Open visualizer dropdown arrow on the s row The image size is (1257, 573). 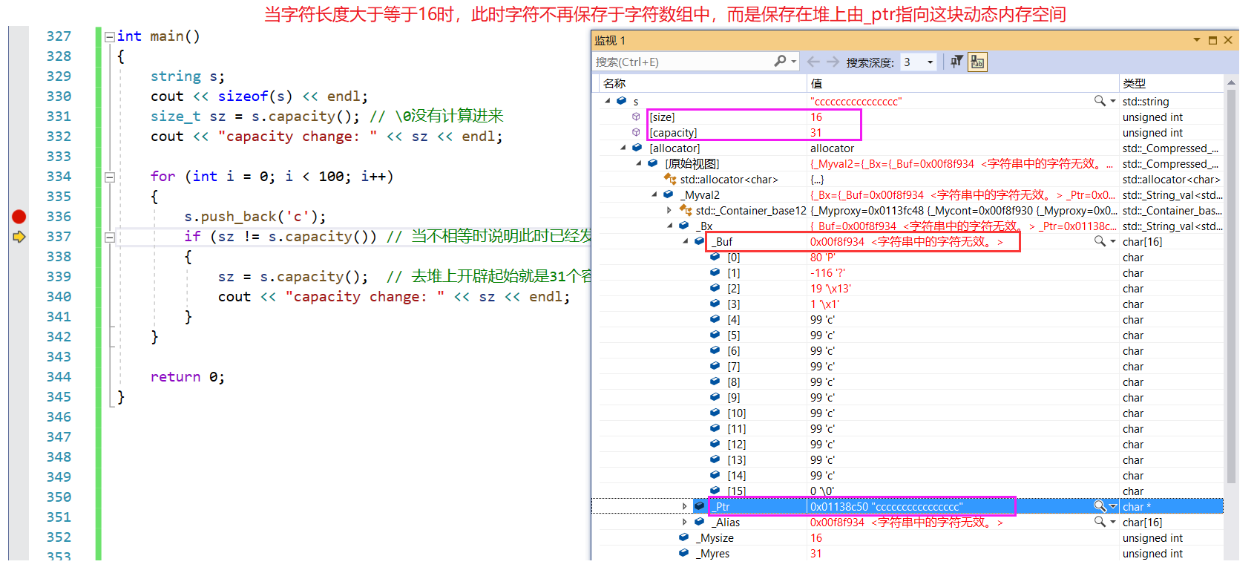point(1112,101)
